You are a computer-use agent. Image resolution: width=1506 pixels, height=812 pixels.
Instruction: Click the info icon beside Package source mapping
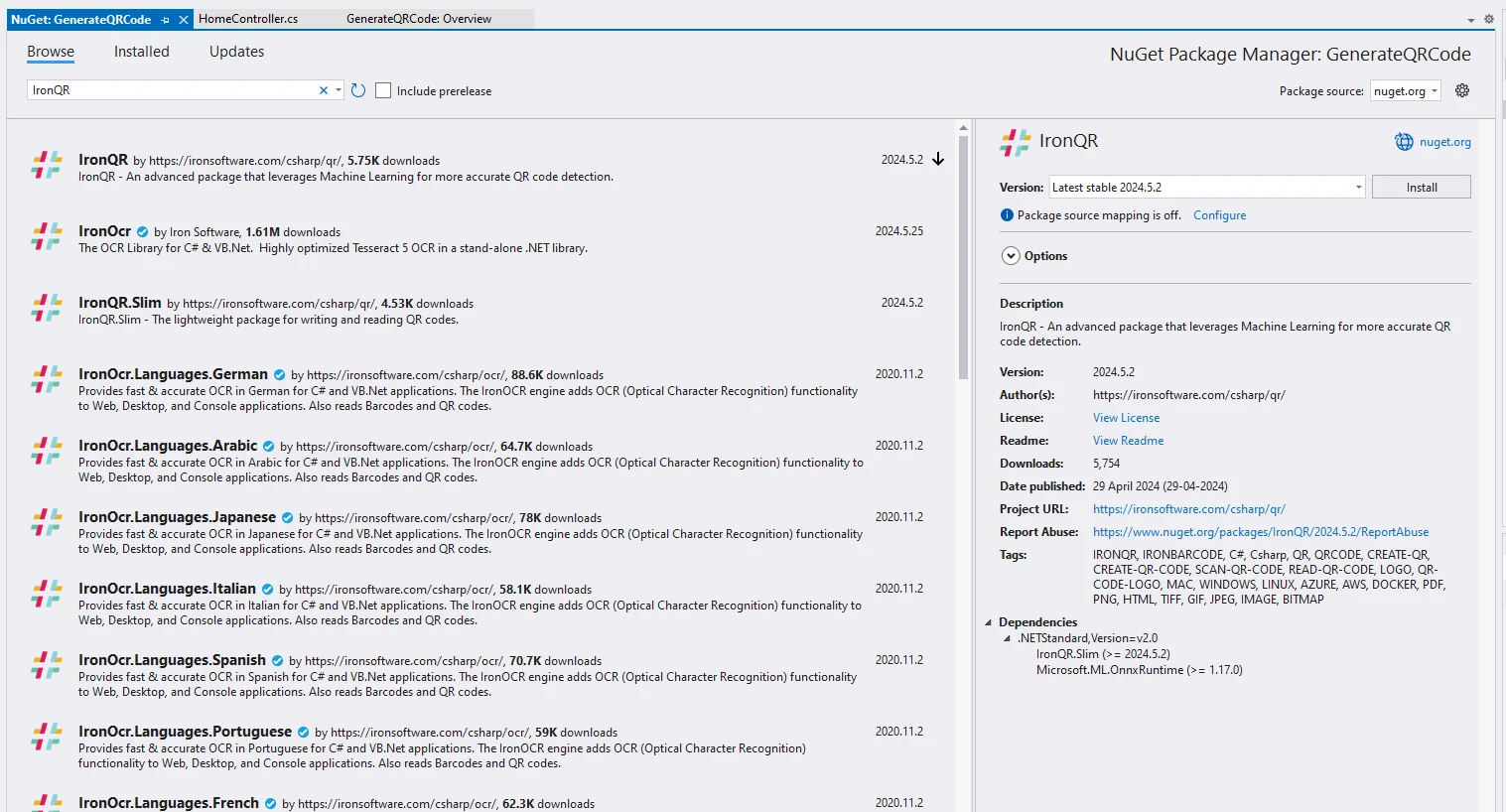pyautogui.click(x=1007, y=215)
